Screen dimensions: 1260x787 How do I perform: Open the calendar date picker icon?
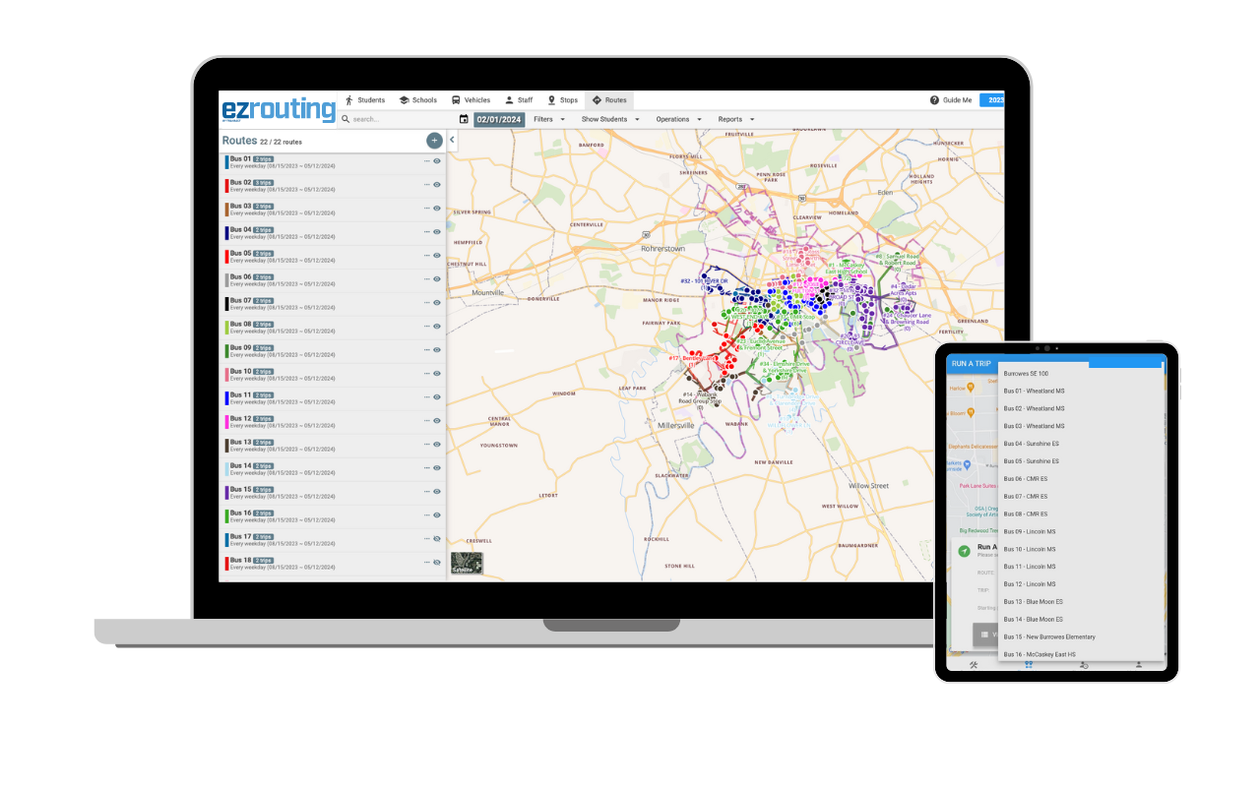464,119
